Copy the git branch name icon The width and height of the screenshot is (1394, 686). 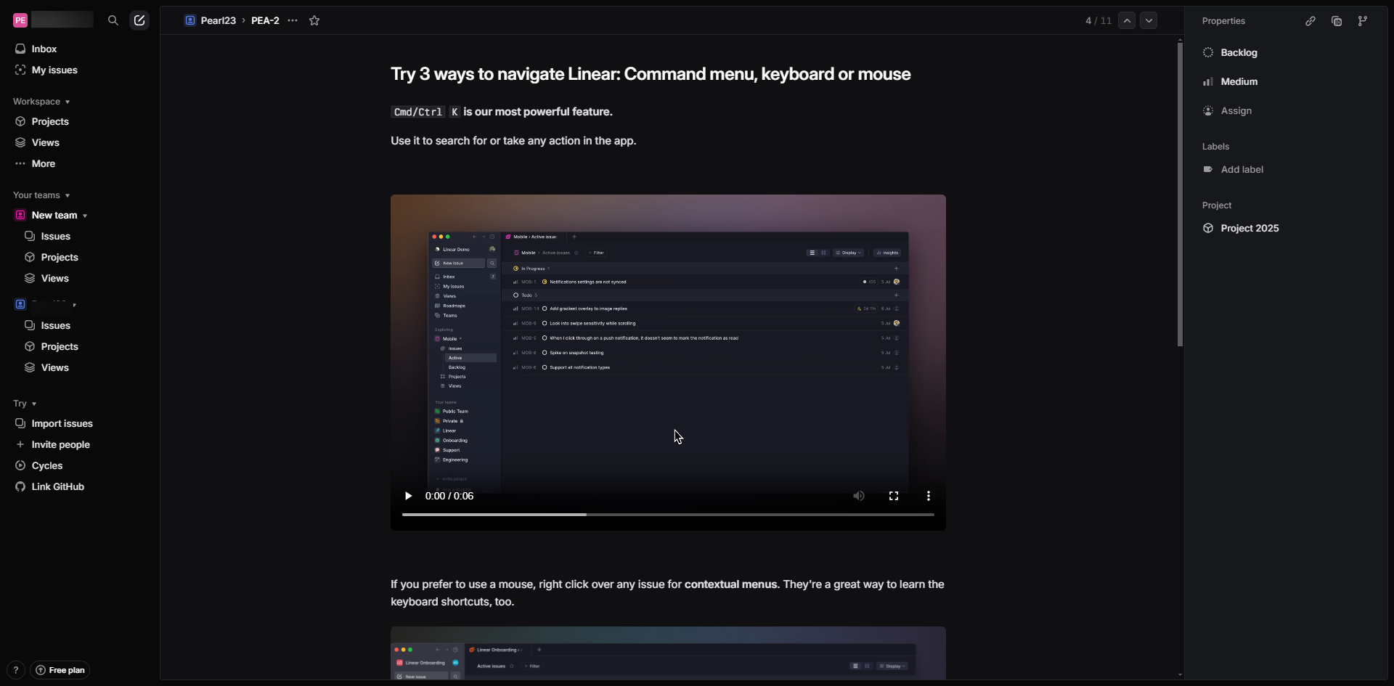(x=1363, y=21)
